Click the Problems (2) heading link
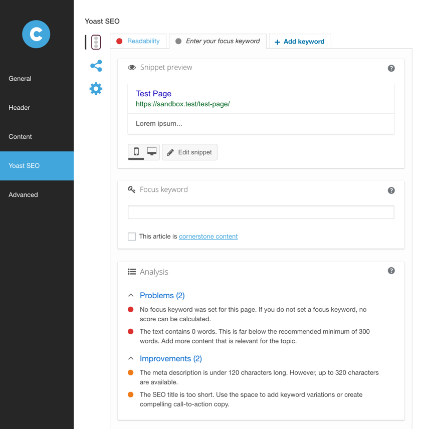 click(162, 296)
